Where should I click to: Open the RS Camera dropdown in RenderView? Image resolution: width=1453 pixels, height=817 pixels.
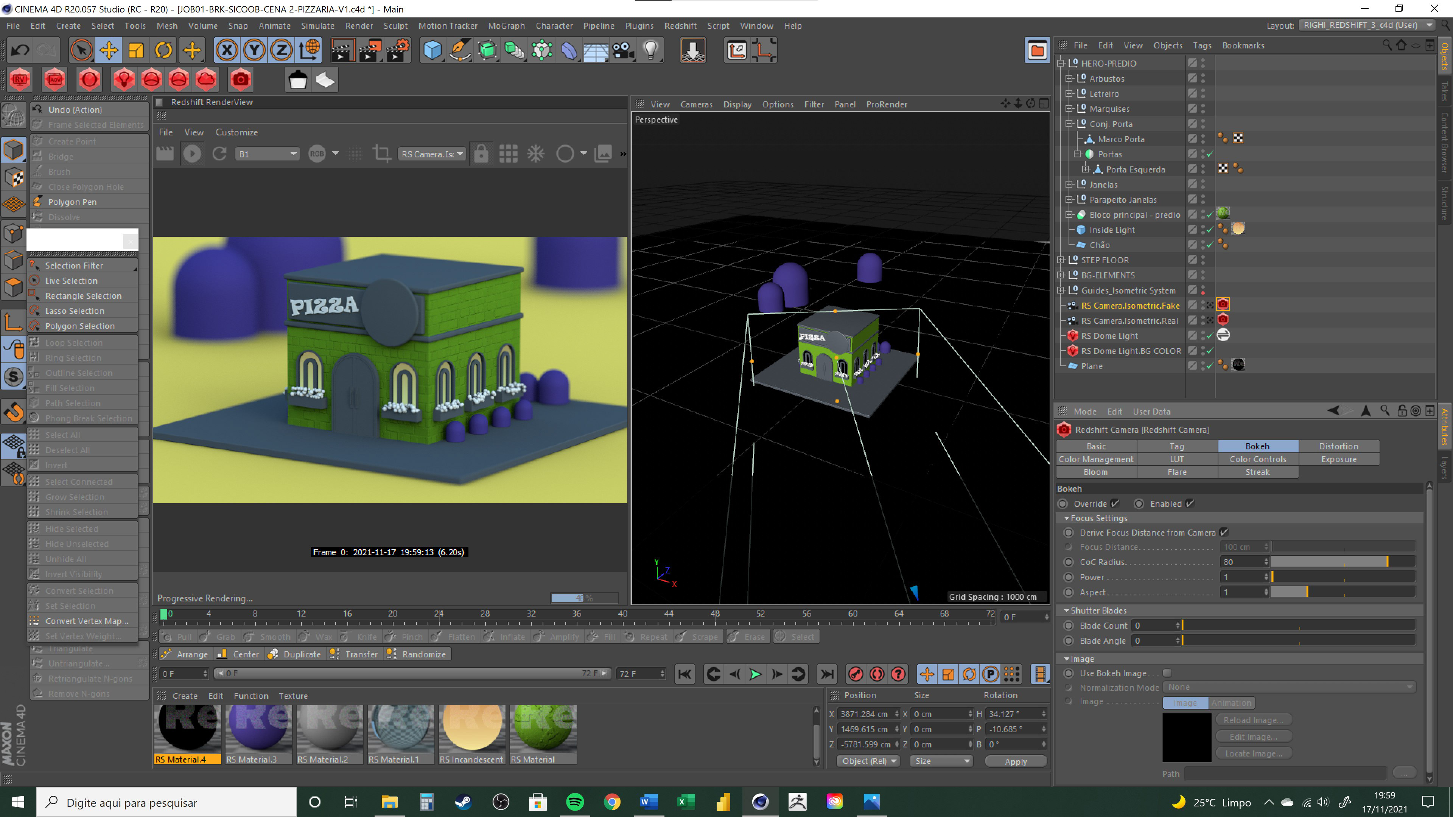click(x=432, y=154)
